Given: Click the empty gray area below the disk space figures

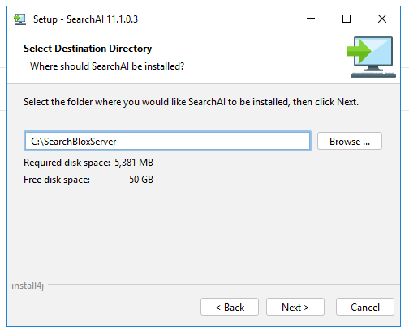Looking at the screenshot, I should click(204, 232).
